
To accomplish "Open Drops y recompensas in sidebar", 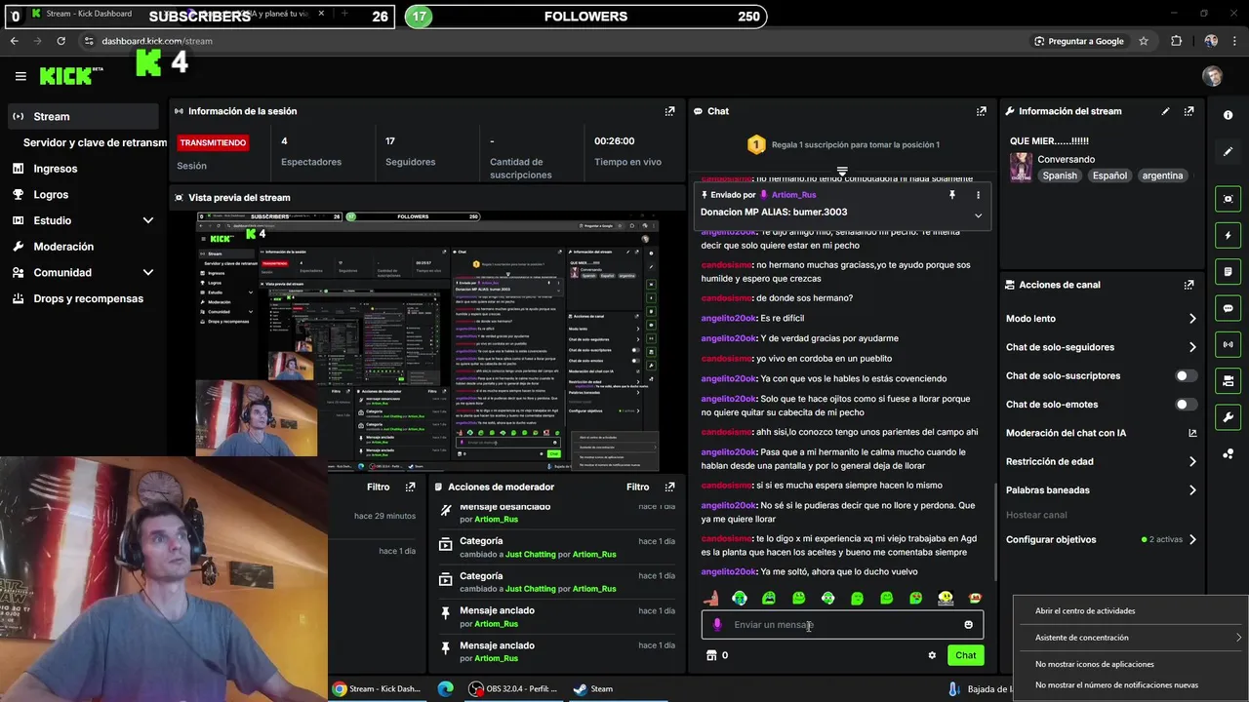I will coord(88,298).
